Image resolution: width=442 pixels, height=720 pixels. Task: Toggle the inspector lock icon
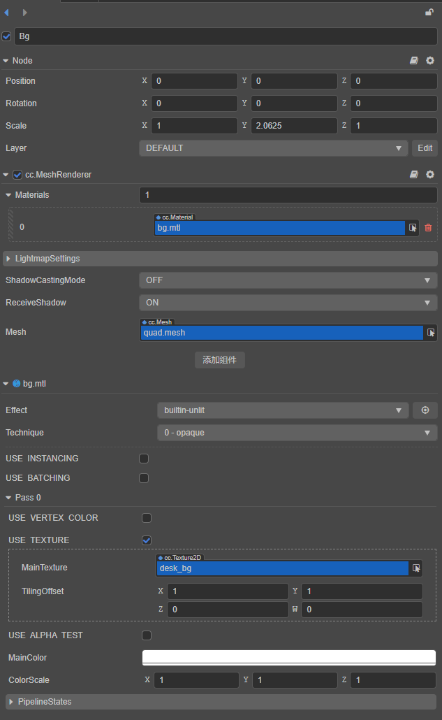point(429,13)
